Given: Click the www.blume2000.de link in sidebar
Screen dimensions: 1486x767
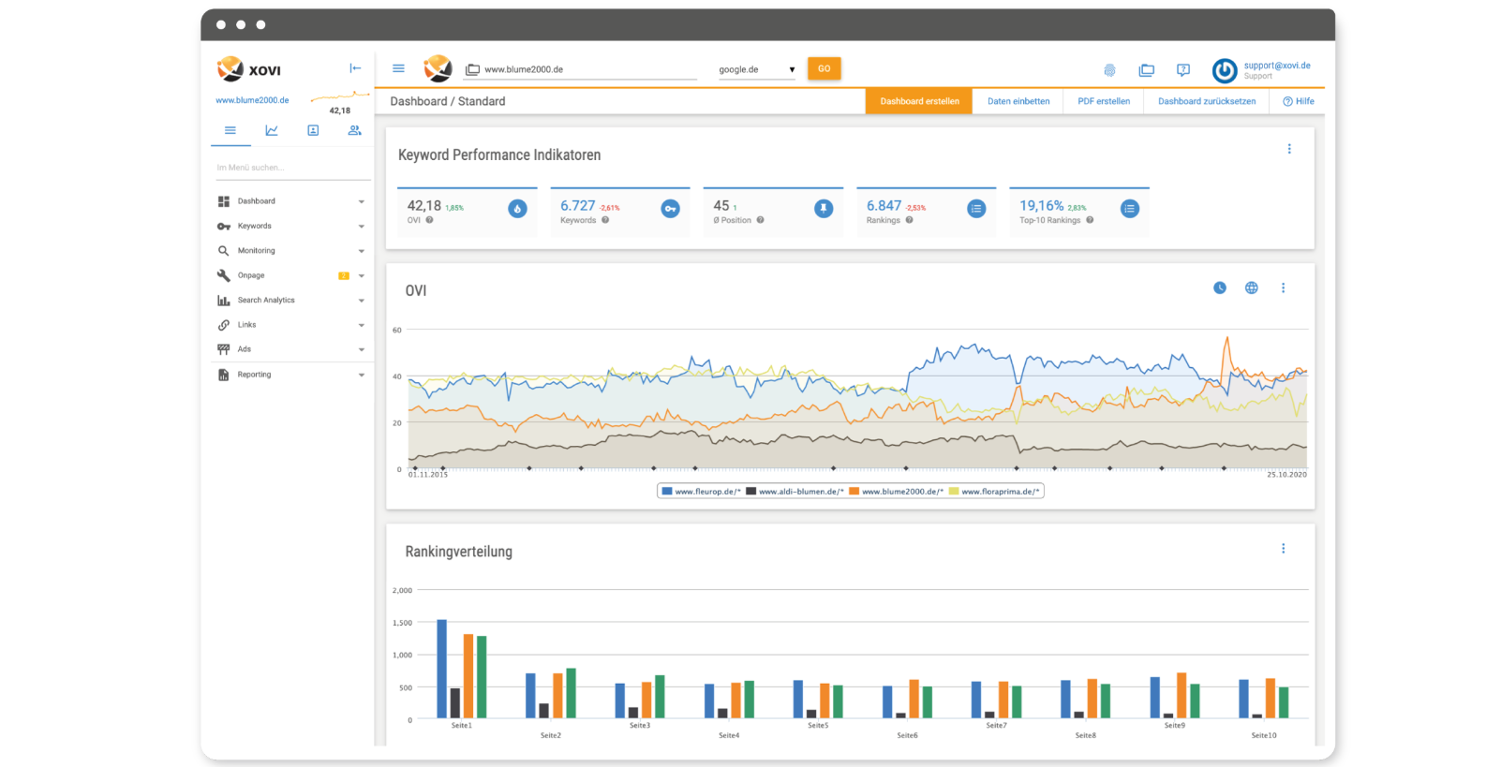Looking at the screenshot, I should click(252, 100).
